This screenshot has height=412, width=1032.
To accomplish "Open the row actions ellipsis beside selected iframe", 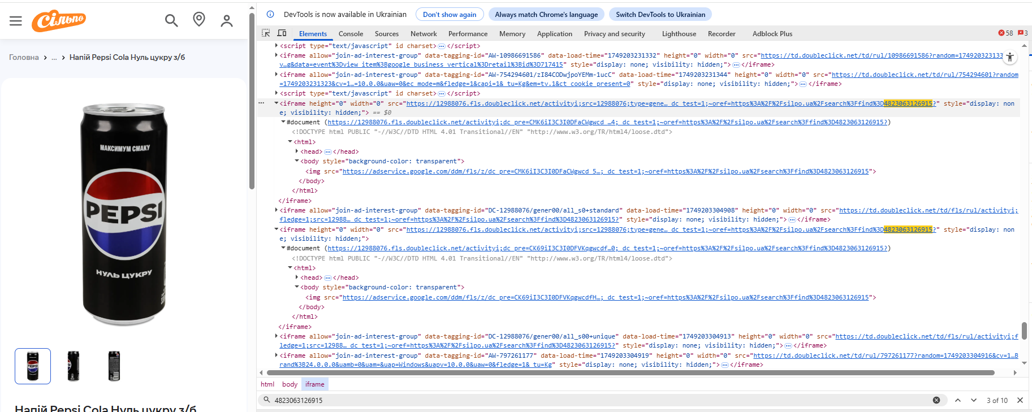I will point(261,103).
